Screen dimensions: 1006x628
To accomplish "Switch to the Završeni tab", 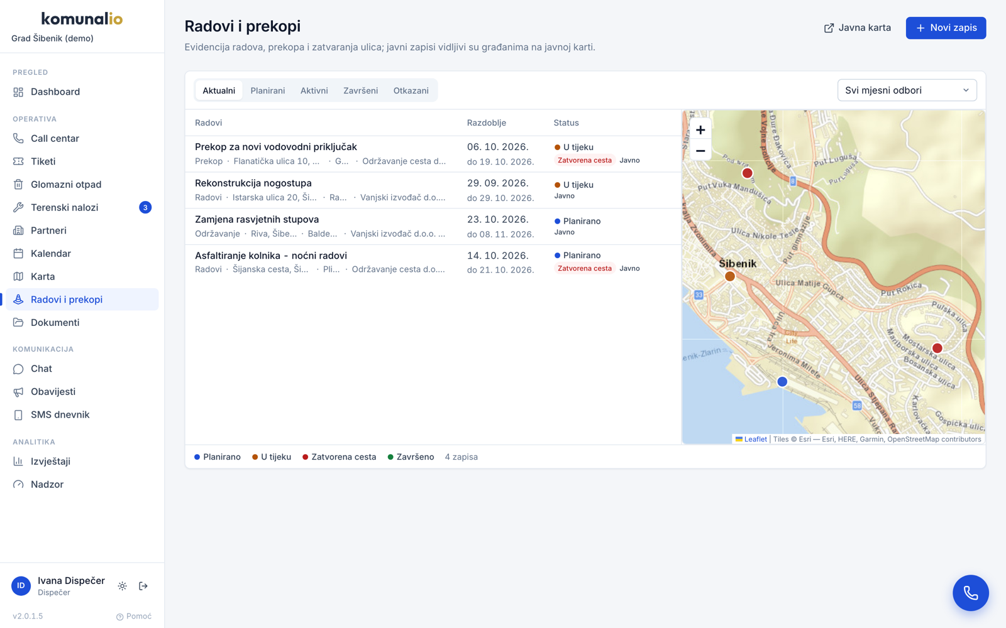I will coord(361,90).
